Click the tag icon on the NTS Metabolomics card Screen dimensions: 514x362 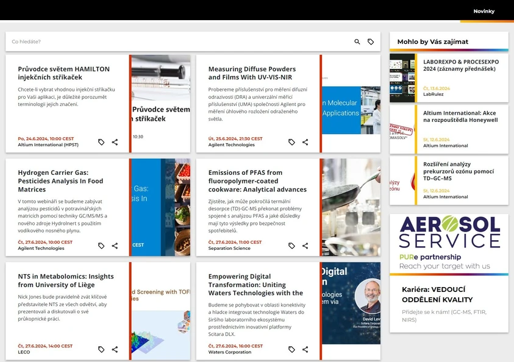101,349
